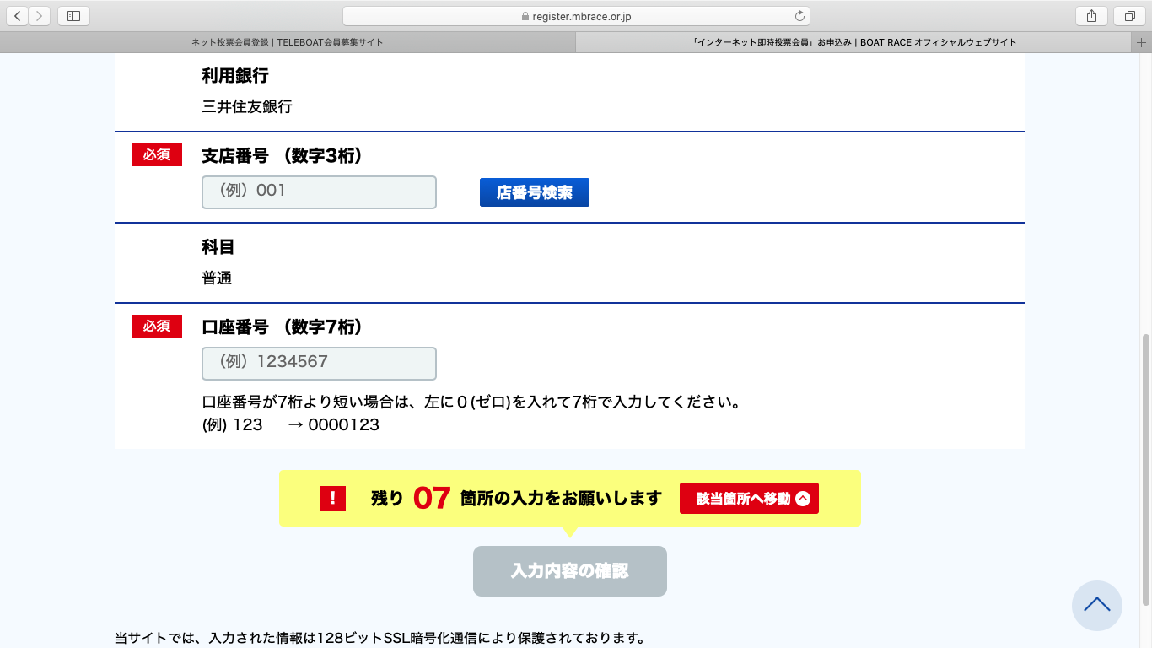Screen dimensions: 1152x648
Task: Reload the page using address bar icon
Action: tap(799, 16)
